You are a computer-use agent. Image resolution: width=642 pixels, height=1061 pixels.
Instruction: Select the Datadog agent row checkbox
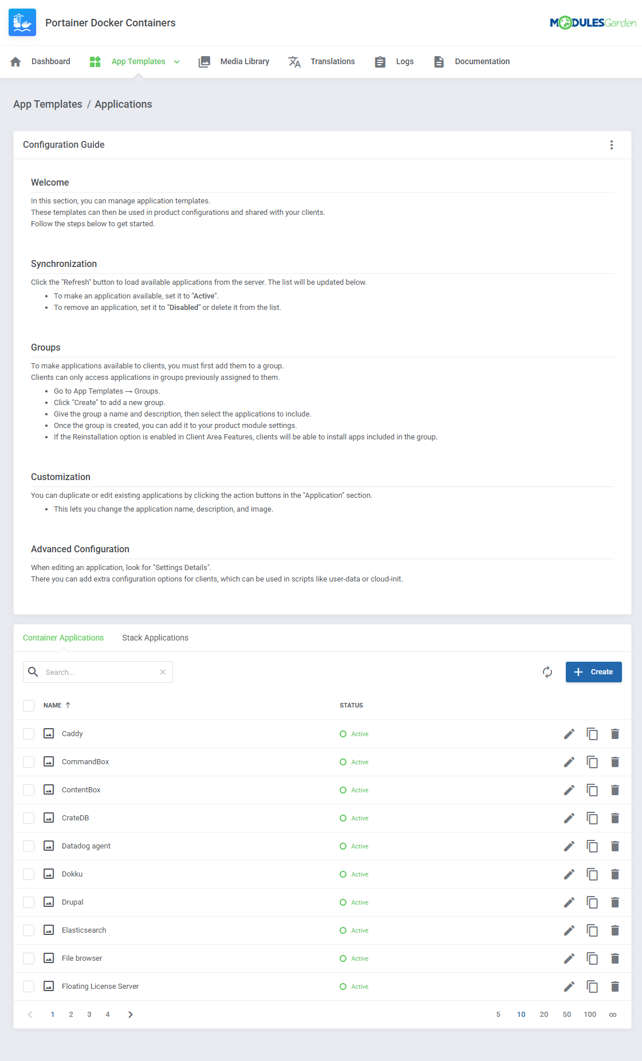(29, 846)
